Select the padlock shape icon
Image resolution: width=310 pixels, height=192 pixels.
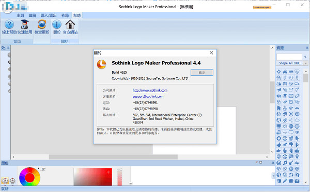pyautogui.click(x=279, y=102)
